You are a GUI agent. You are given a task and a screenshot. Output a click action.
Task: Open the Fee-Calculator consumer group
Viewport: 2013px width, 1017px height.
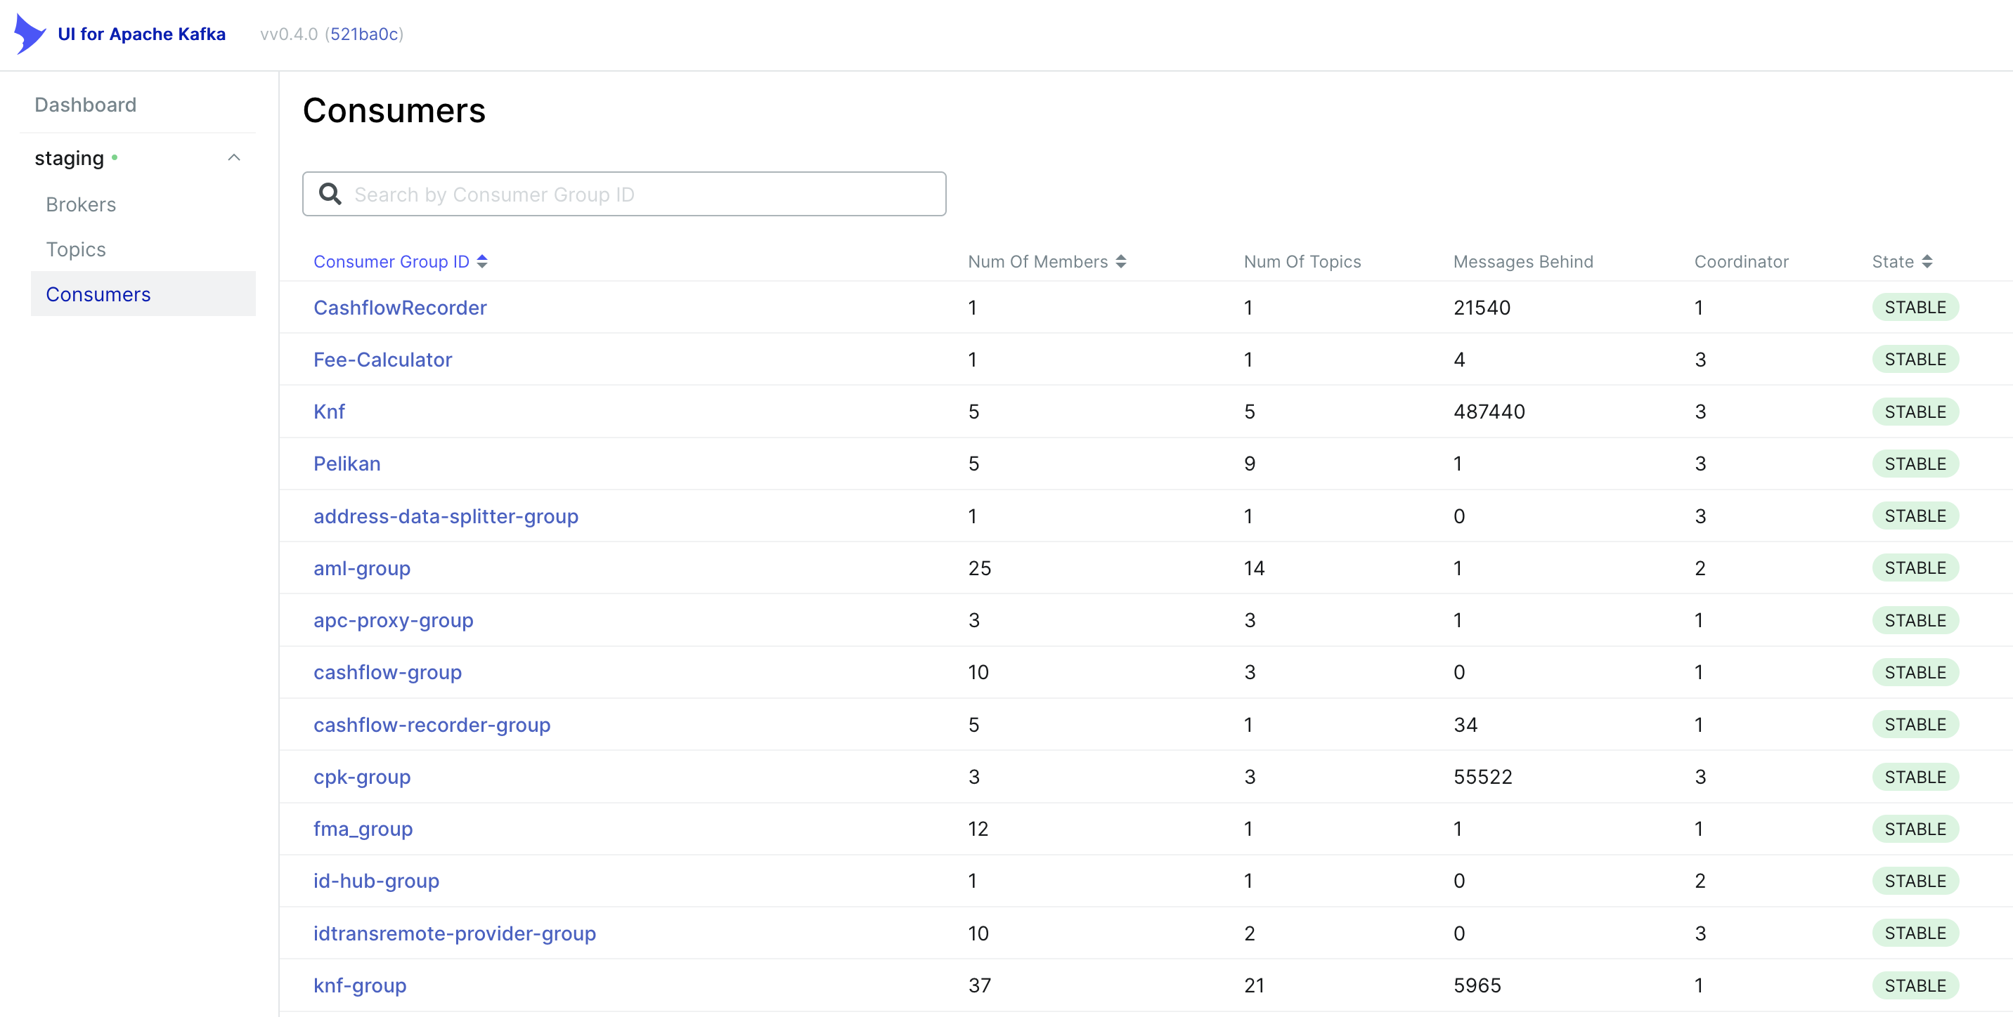382,360
